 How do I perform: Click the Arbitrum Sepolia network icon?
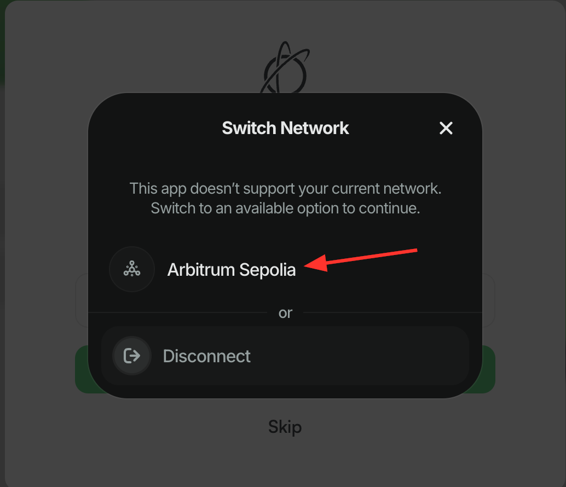132,269
